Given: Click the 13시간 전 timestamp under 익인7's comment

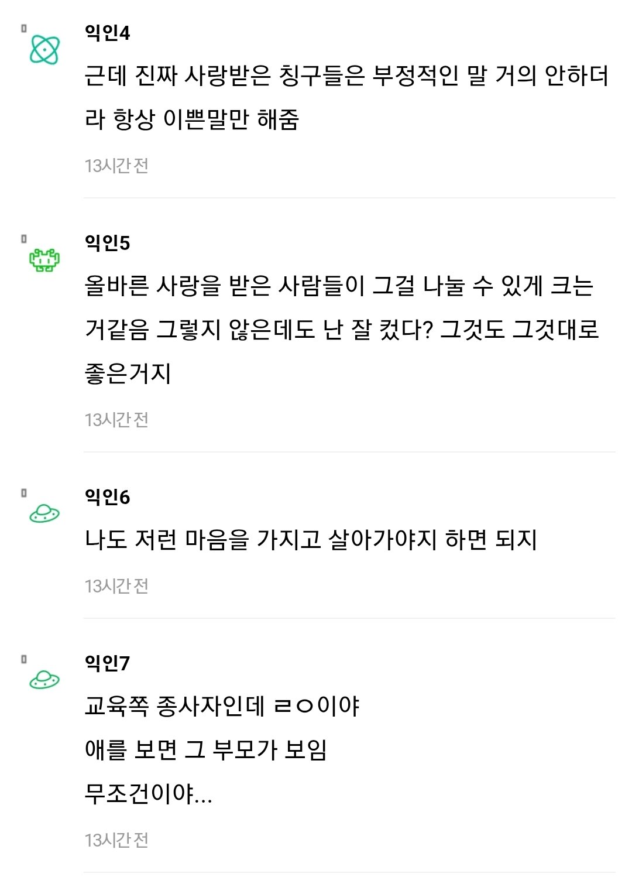Looking at the screenshot, I should pos(116,840).
